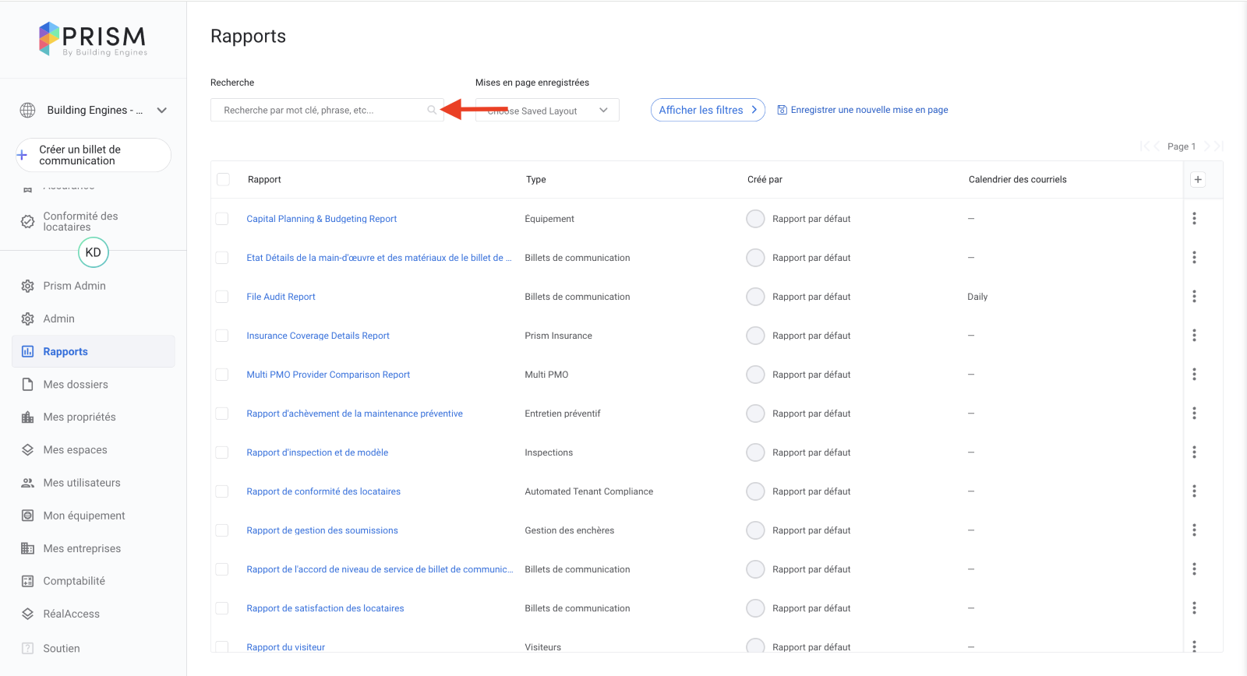Click the search magnifier icon
Image resolution: width=1247 pixels, height=676 pixels.
(432, 111)
